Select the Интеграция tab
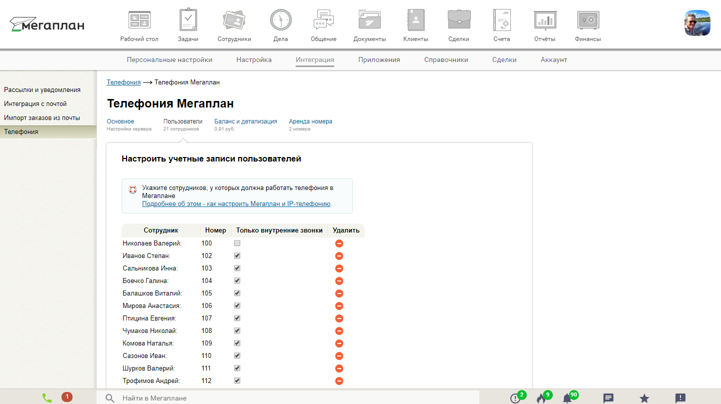The height and width of the screenshot is (404, 721). [315, 59]
